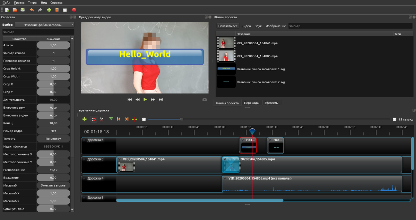Open menu arrow of Дорожка 4 audio clip
The width and height of the screenshot is (416, 220).
[225, 178]
